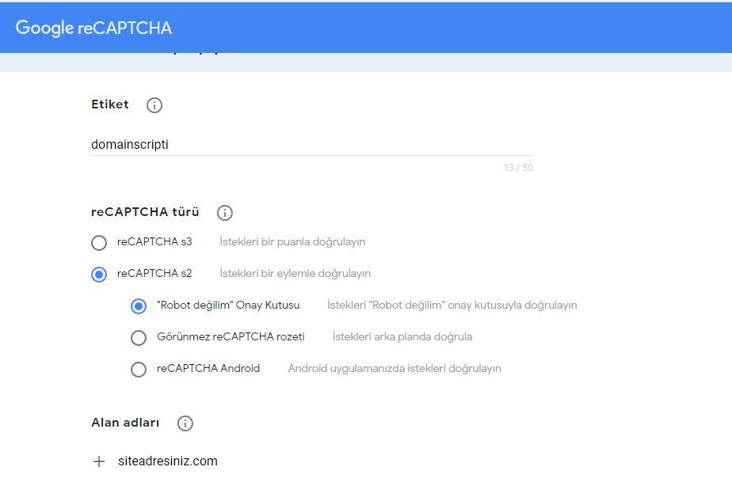
Task: Click the "İstekleri arka planda doğrula" description
Action: click(402, 336)
